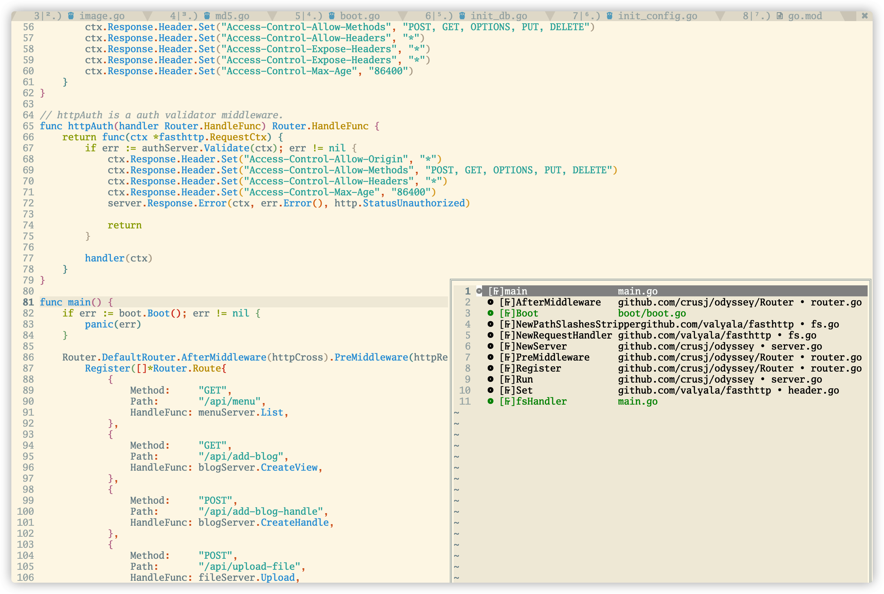
Task: Click the circle icon beside Register entry
Action: click(490, 368)
